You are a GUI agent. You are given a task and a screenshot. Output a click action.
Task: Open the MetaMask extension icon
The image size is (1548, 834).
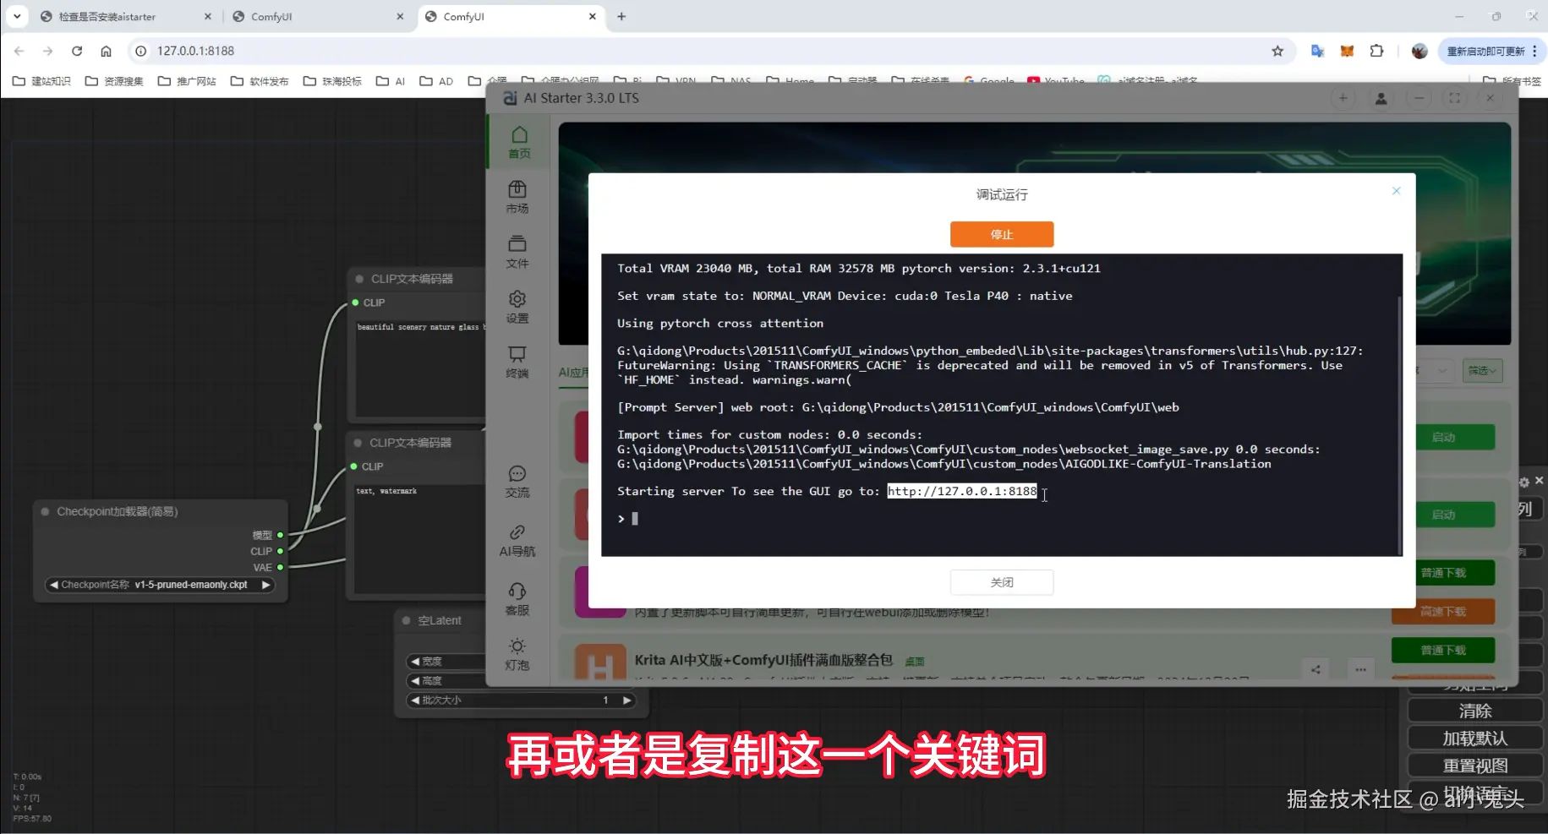(1347, 51)
